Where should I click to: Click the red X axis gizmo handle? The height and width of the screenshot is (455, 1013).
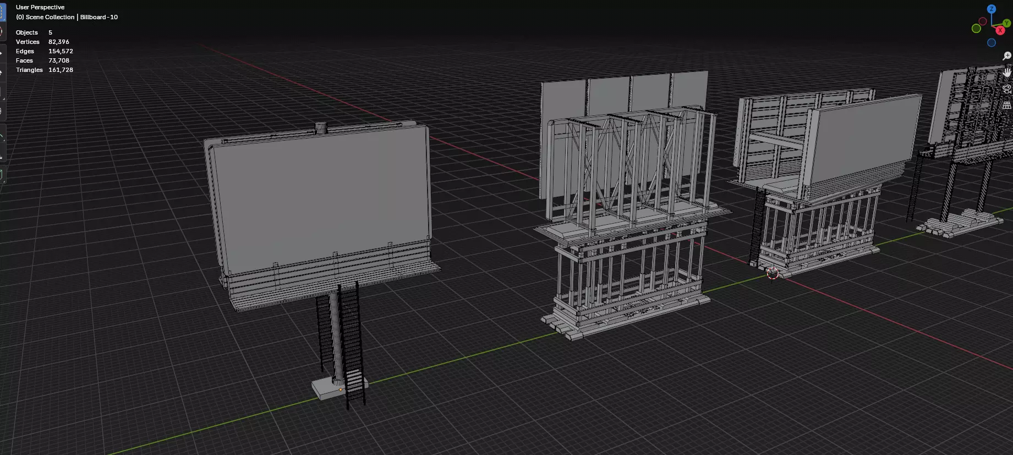[1000, 30]
